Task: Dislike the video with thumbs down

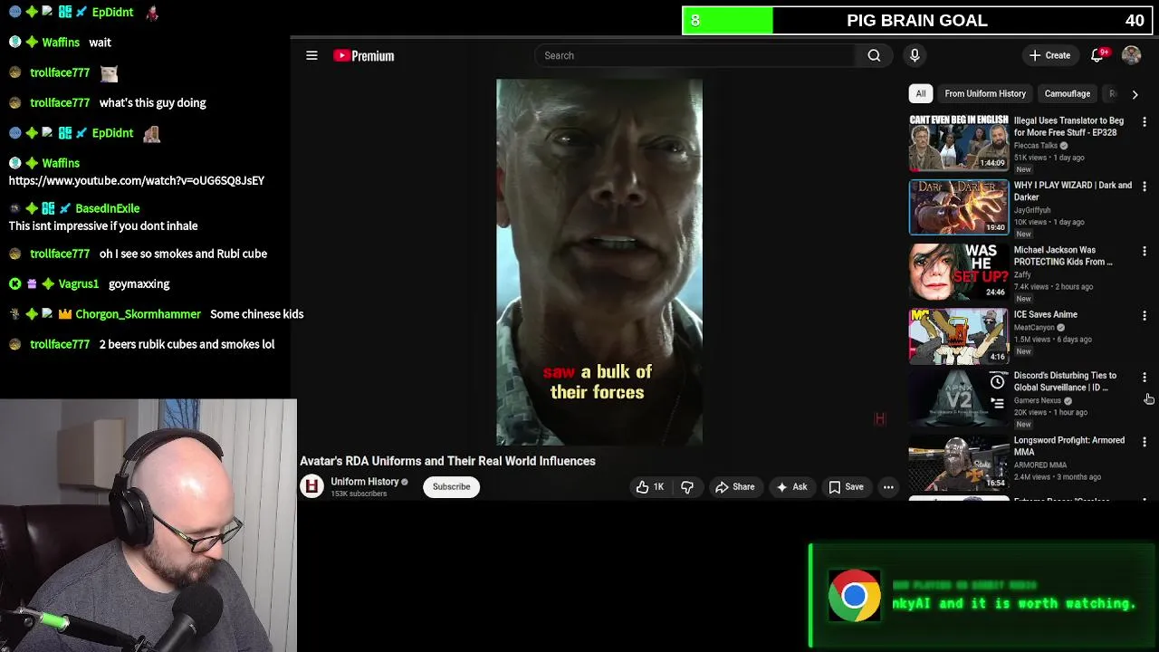Action: [x=687, y=487]
